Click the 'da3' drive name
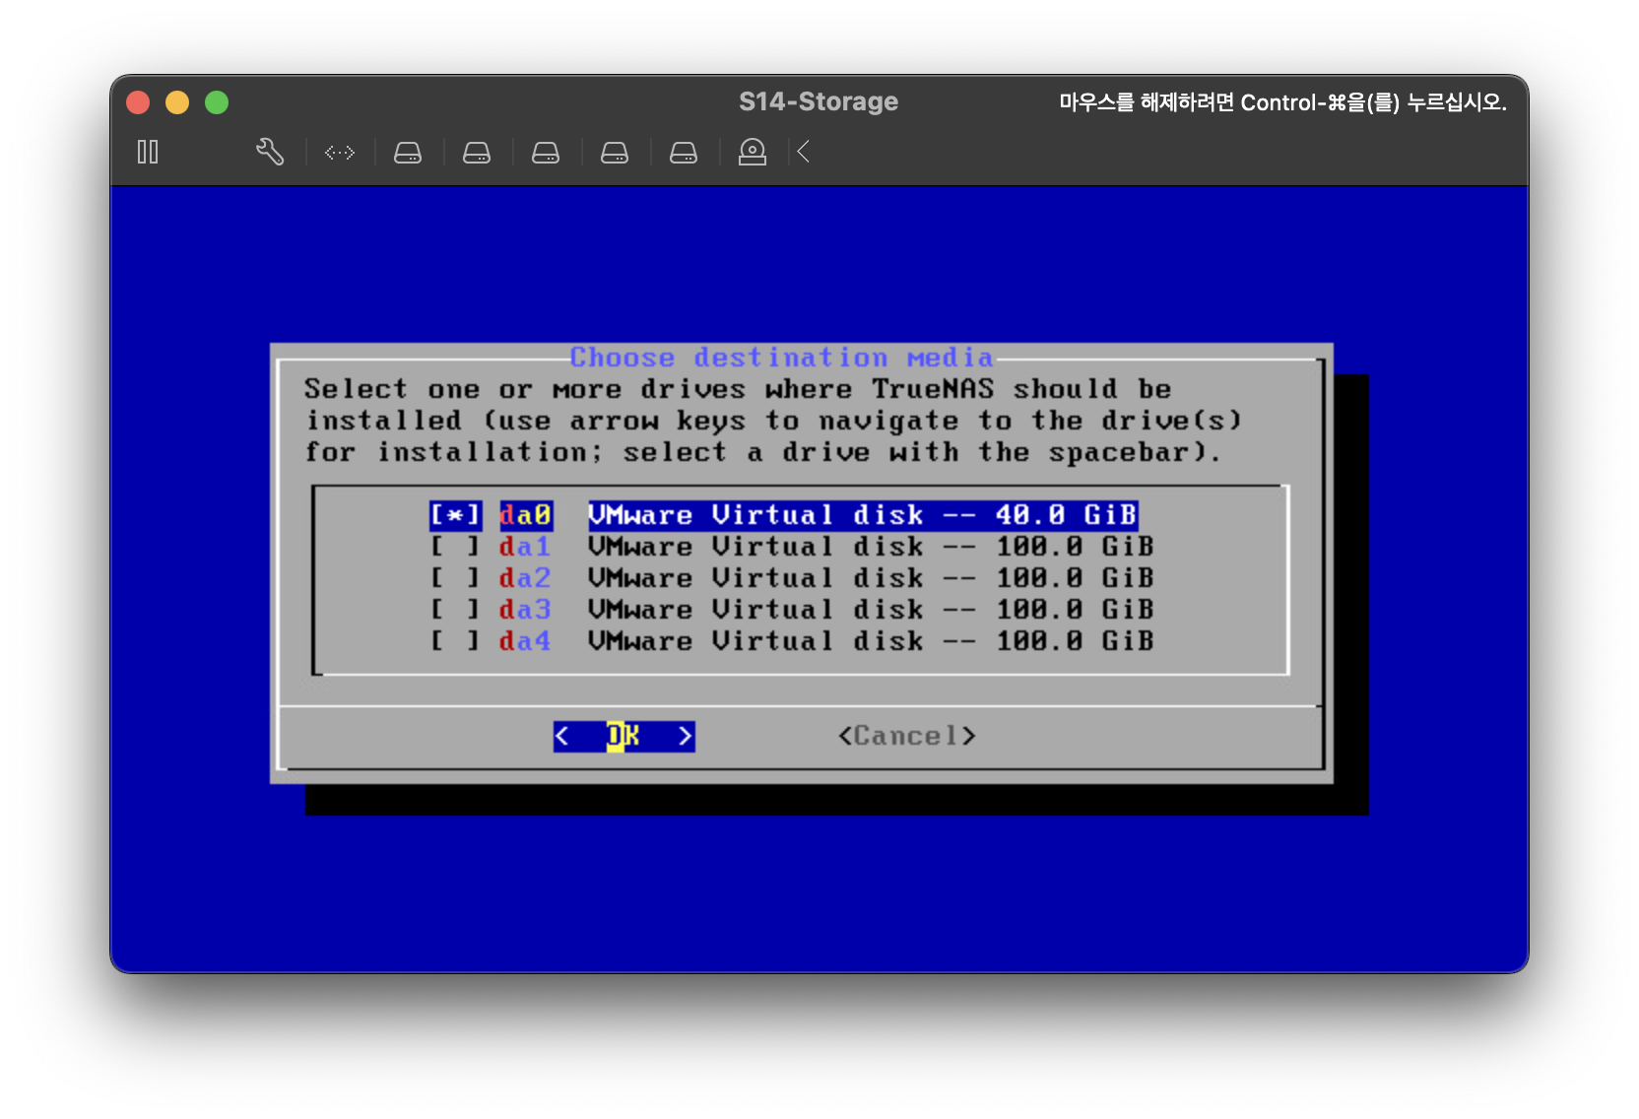This screenshot has width=1639, height=1119. tap(525, 610)
